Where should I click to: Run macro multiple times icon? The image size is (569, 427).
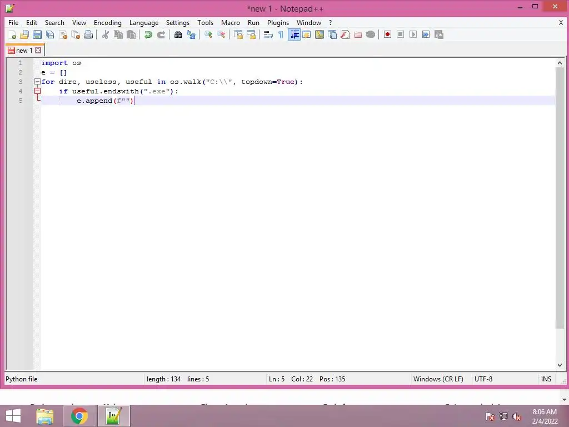pos(426,34)
